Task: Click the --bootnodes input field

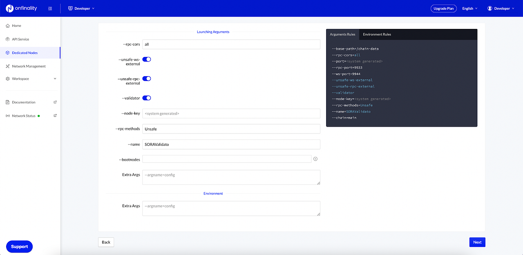Action: [227, 159]
